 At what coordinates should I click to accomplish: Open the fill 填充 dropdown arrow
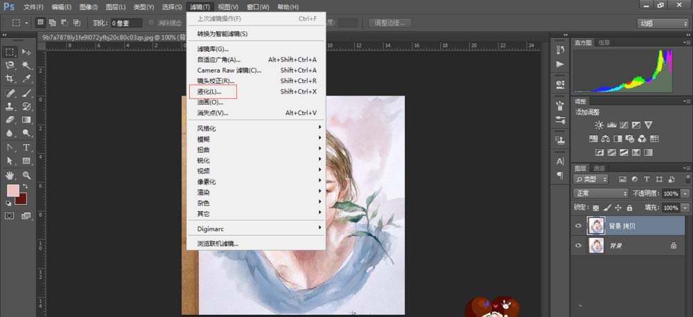pyautogui.click(x=685, y=208)
